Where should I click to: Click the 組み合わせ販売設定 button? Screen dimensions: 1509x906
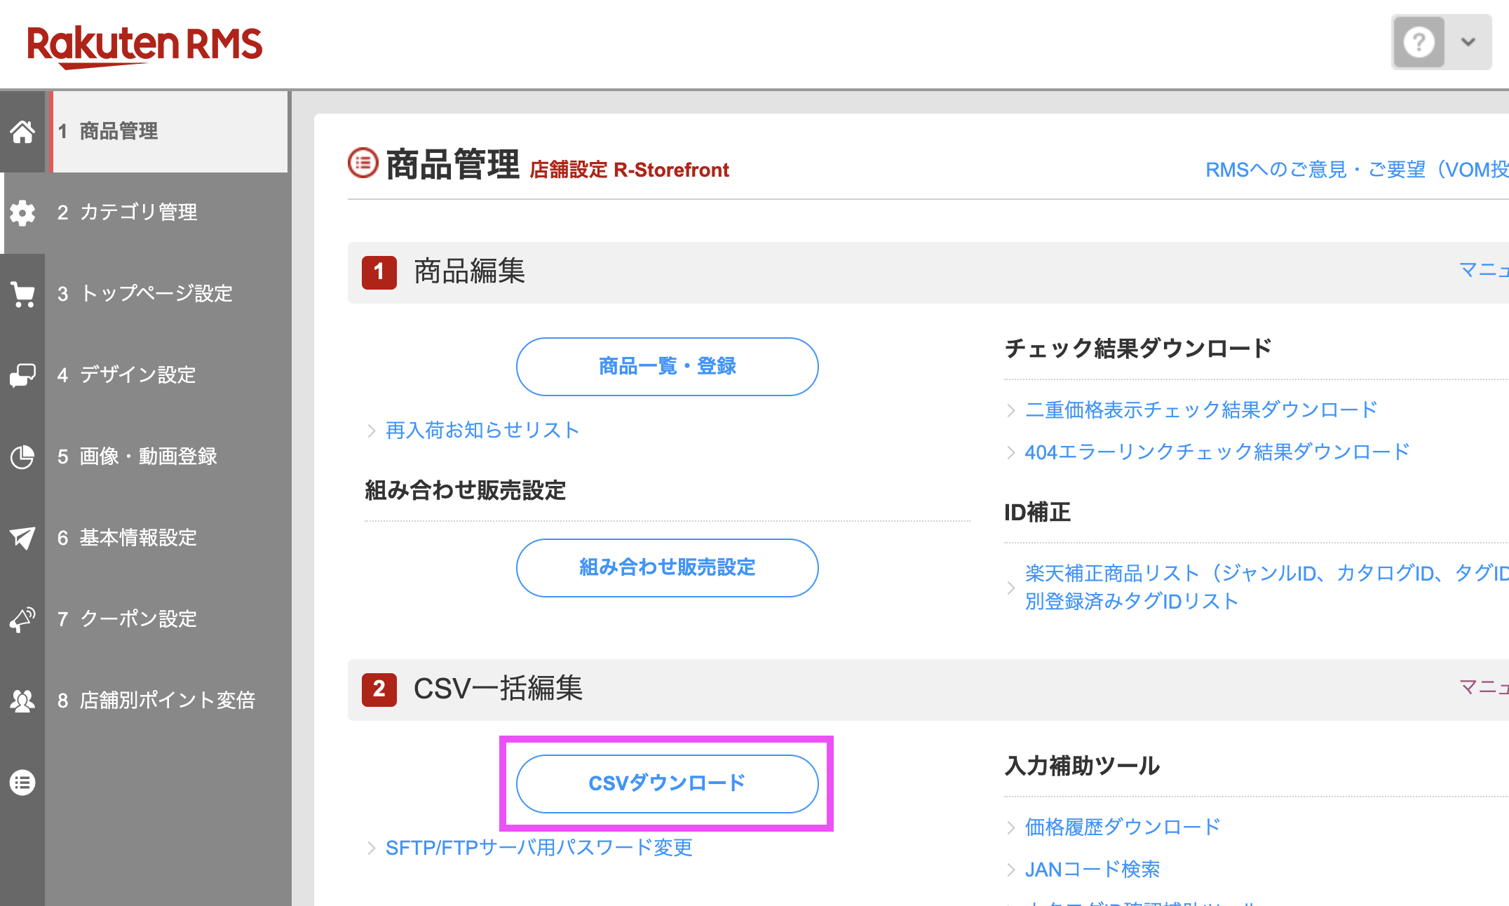[667, 568]
